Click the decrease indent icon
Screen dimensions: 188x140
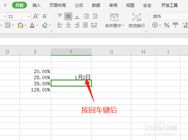pyautogui.click(x=86, y=16)
